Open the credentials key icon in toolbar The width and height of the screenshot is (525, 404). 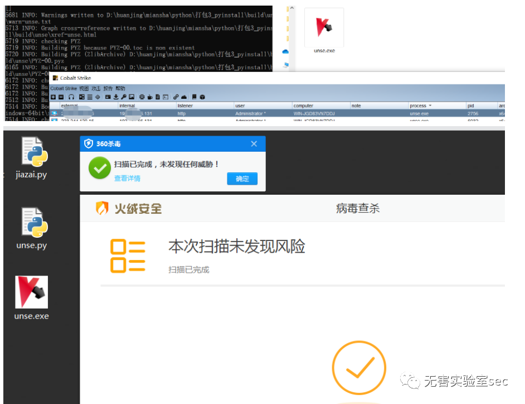124,97
